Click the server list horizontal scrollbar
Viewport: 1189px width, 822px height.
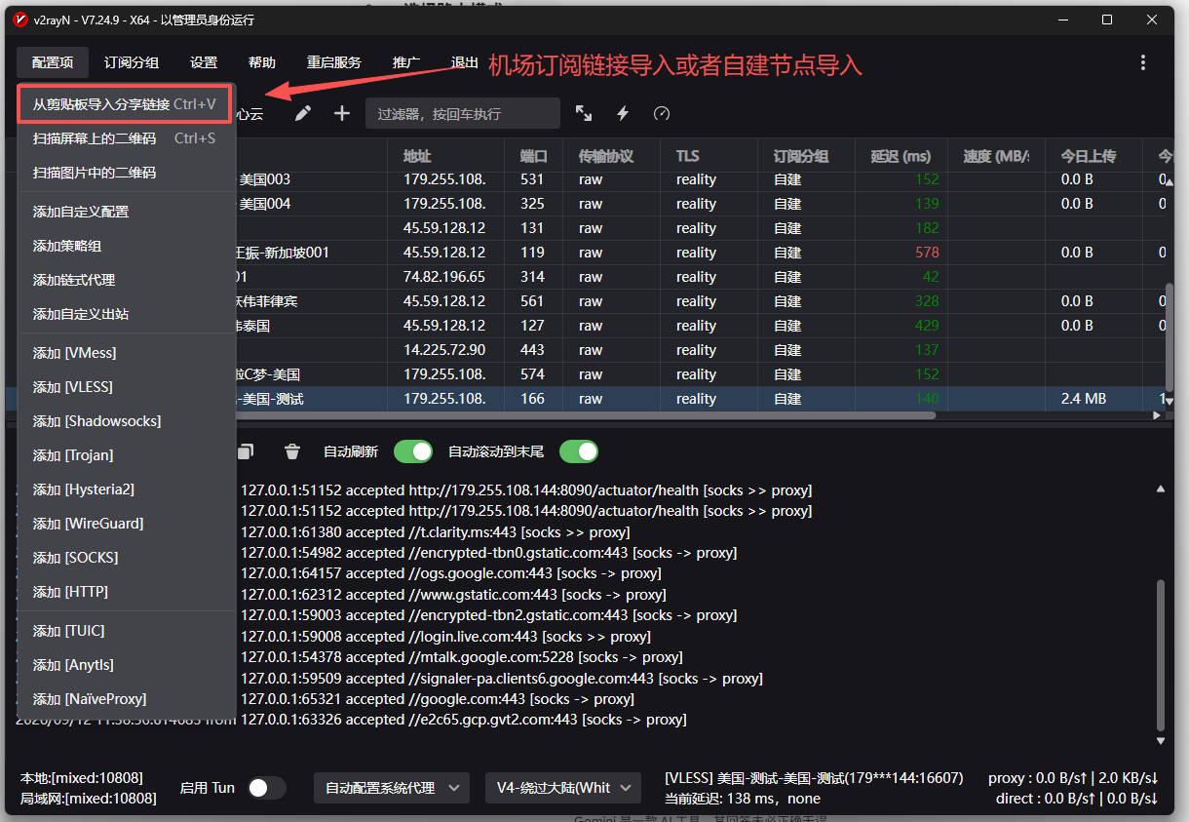585,414
